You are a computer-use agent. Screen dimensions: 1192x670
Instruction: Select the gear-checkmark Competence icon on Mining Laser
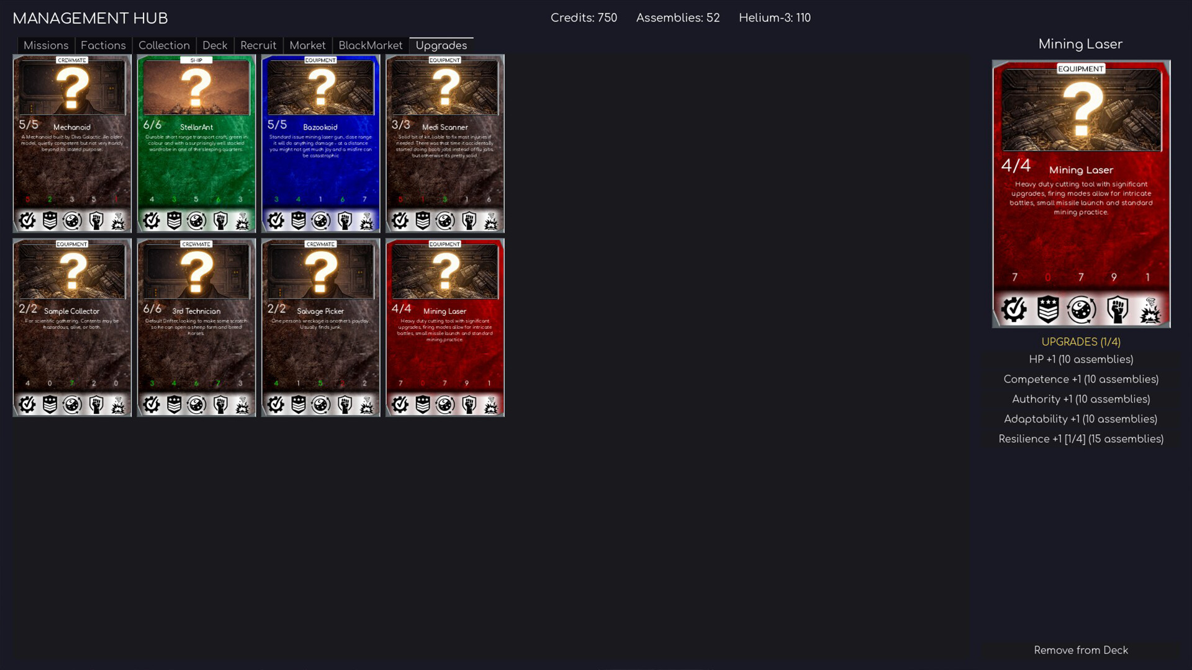[x=1014, y=310]
